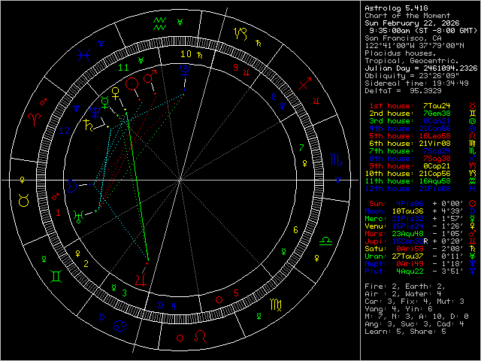Select the 'Plut: 4Aqu22' row text
The image size is (481, 361).
pyautogui.click(x=394, y=271)
